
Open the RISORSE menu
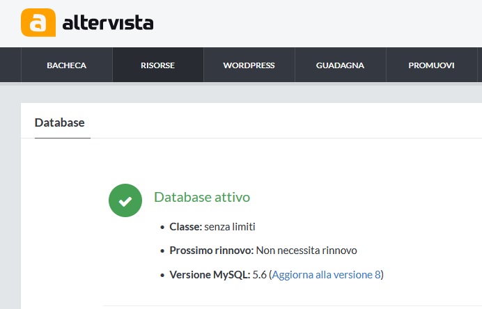point(157,65)
